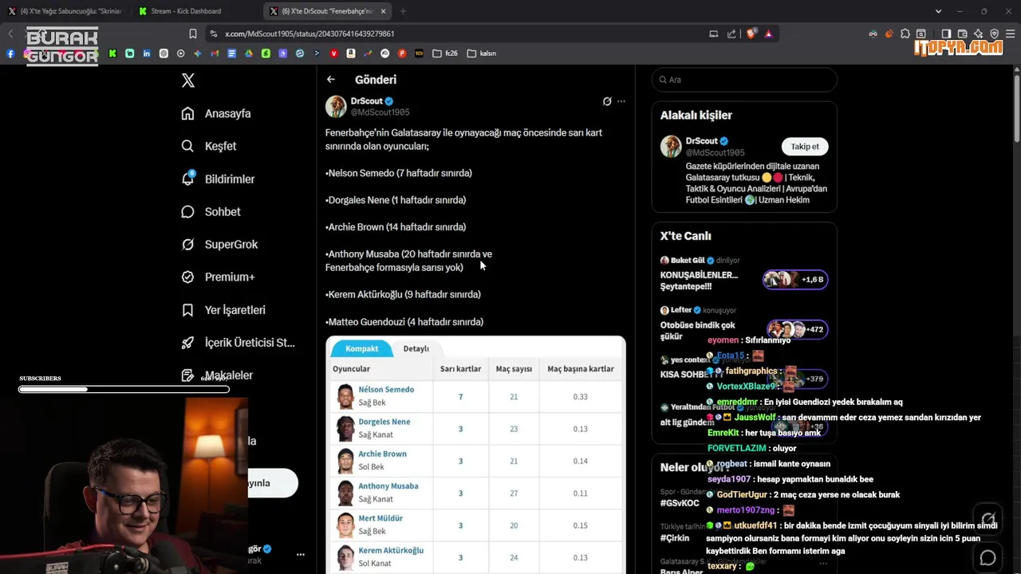The height and width of the screenshot is (574, 1021).
Task: Open the Brave VPN shield icon
Action: point(994,33)
